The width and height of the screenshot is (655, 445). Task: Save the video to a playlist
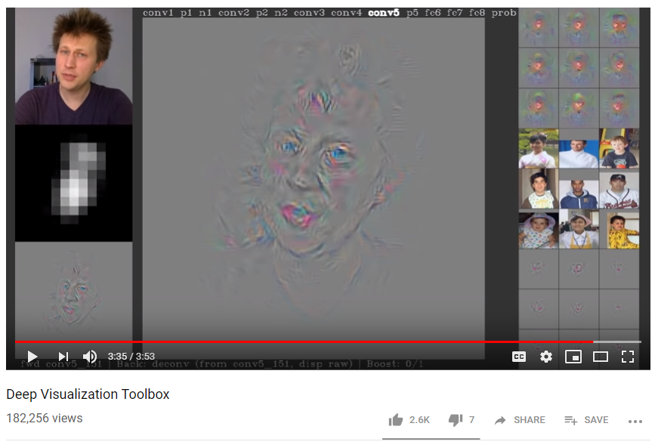pyautogui.click(x=586, y=420)
